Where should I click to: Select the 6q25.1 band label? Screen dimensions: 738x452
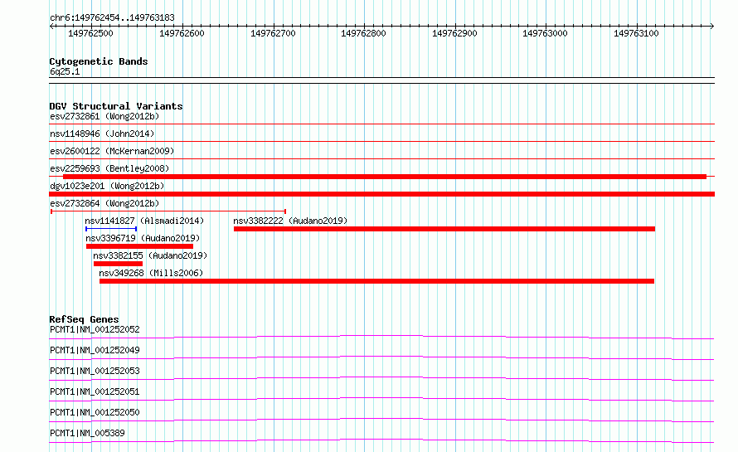click(x=65, y=71)
